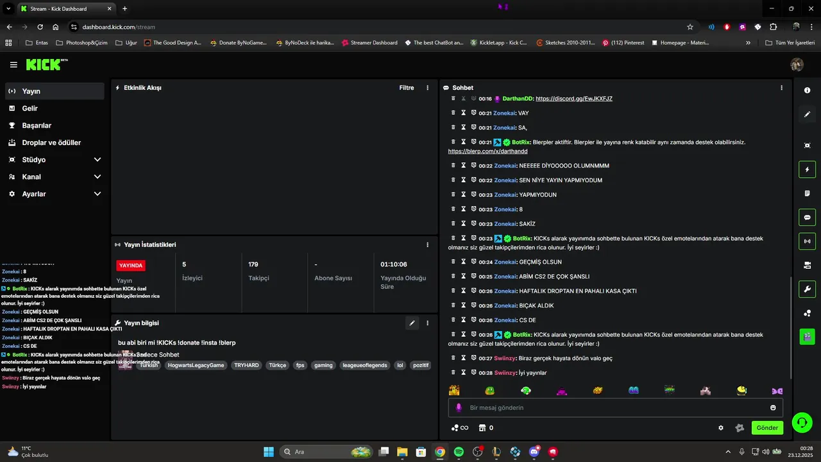The height and width of the screenshot is (462, 821).
Task: Open the blerp.com/x/darthandd link
Action: point(487,151)
